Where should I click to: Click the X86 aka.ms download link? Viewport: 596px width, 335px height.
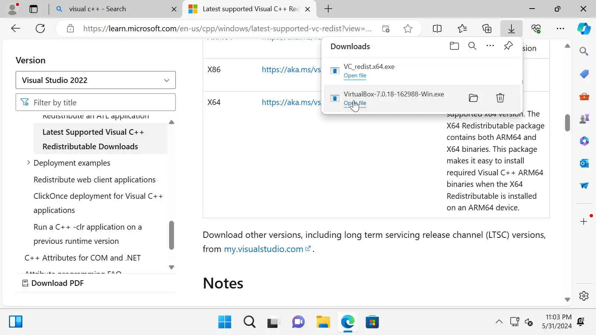(x=291, y=70)
